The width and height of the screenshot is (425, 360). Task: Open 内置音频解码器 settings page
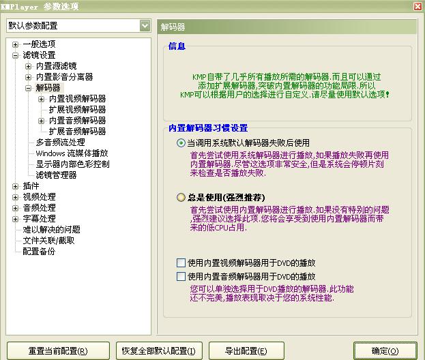[78, 121]
